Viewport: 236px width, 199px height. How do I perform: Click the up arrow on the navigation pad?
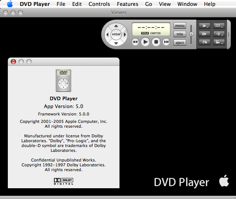click(x=116, y=26)
